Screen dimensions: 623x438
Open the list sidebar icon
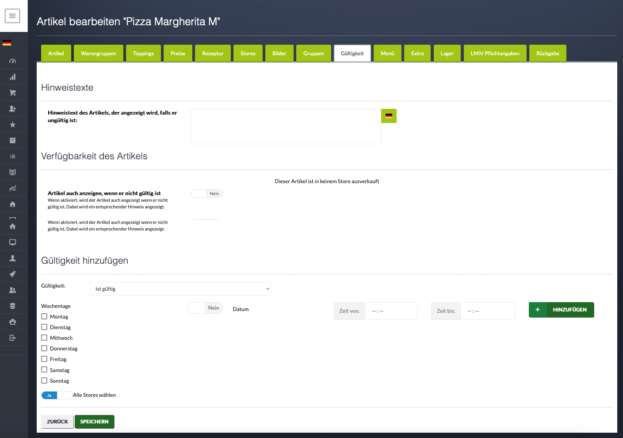[x=12, y=157]
